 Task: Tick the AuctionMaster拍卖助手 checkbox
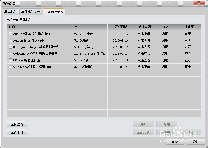pos(10,40)
